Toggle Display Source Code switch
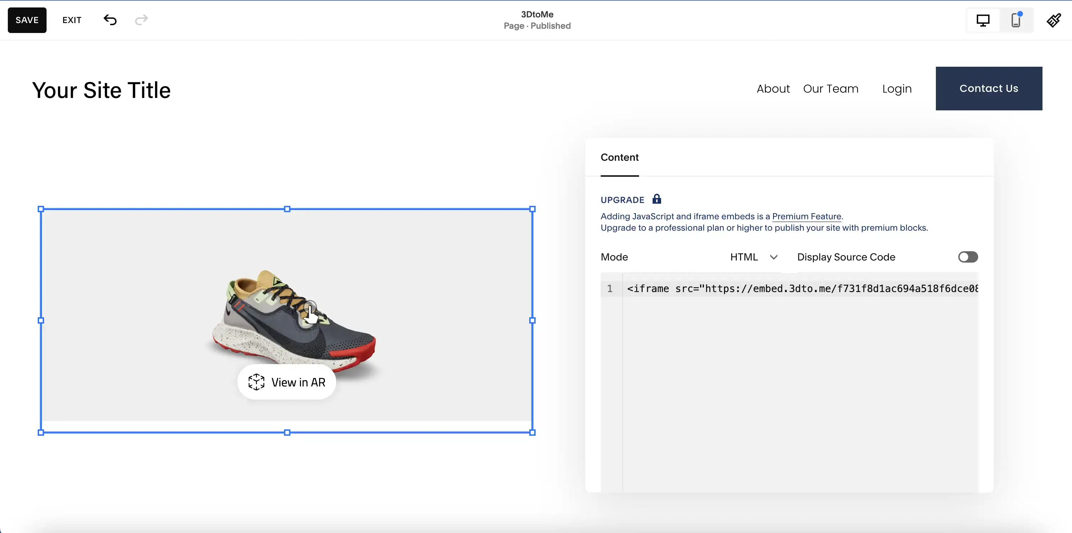The image size is (1072, 533). [968, 257]
